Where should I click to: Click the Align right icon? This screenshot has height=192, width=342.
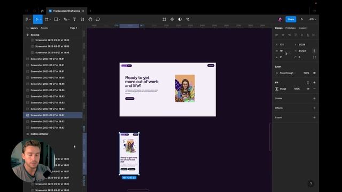(x=289, y=35)
